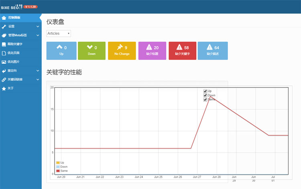Screen dimensions: 301x189
Task: Open 跟踪关键字 in the sidebar
Action: (x=15, y=44)
